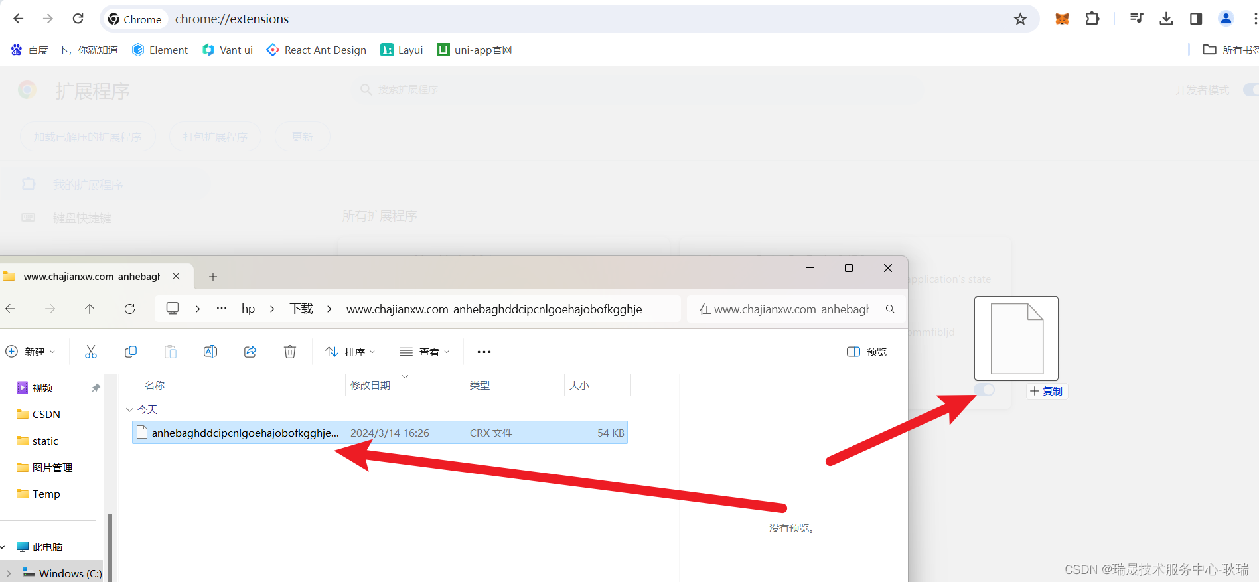Reload the Chrome extensions page
1259x582 pixels.
pos(78,19)
